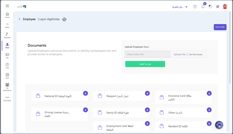Screen dimensions: 233x134
Task: Click the Please Select file field
Action: click(x=148, y=55)
